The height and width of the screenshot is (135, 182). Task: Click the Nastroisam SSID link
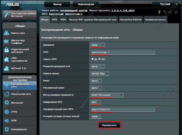56,14
